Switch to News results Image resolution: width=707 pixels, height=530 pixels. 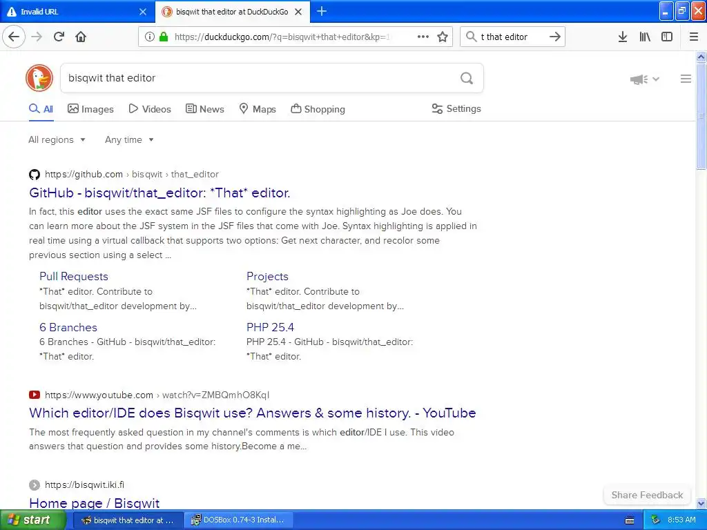[x=204, y=109]
